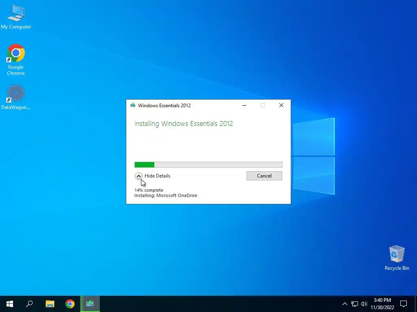The width and height of the screenshot is (417, 312).
Task: Select the Google Chrome desktop shortcut
Action: [x=16, y=60]
